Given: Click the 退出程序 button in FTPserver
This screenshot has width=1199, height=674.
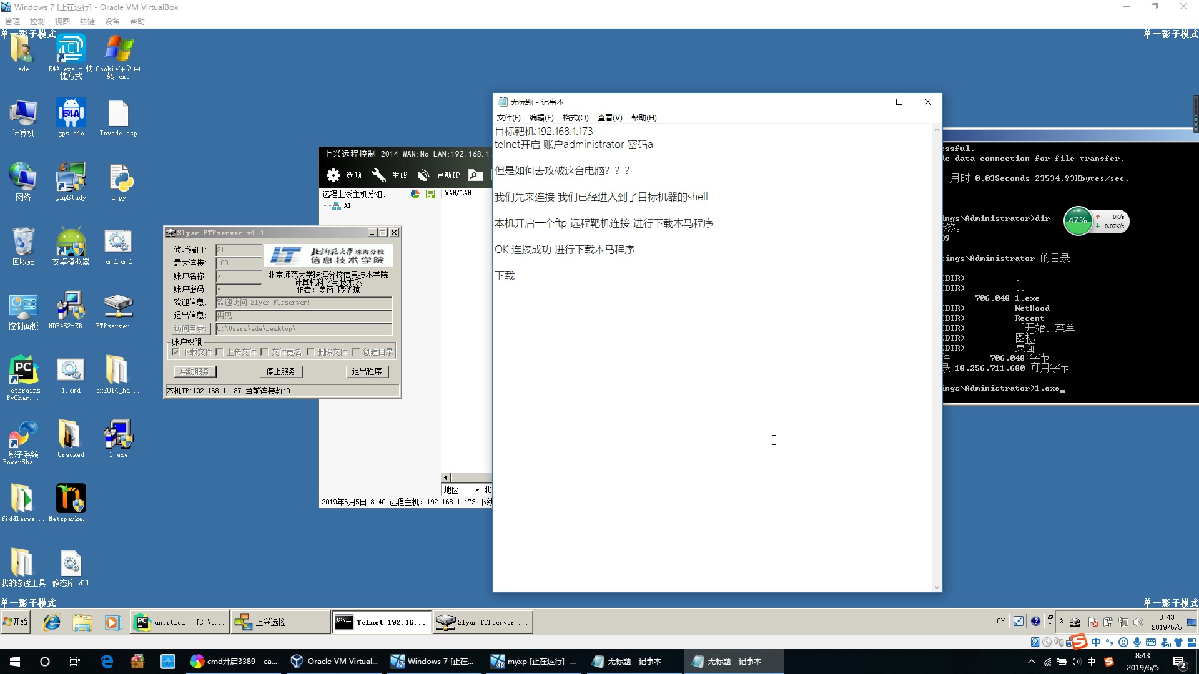Looking at the screenshot, I should point(367,372).
